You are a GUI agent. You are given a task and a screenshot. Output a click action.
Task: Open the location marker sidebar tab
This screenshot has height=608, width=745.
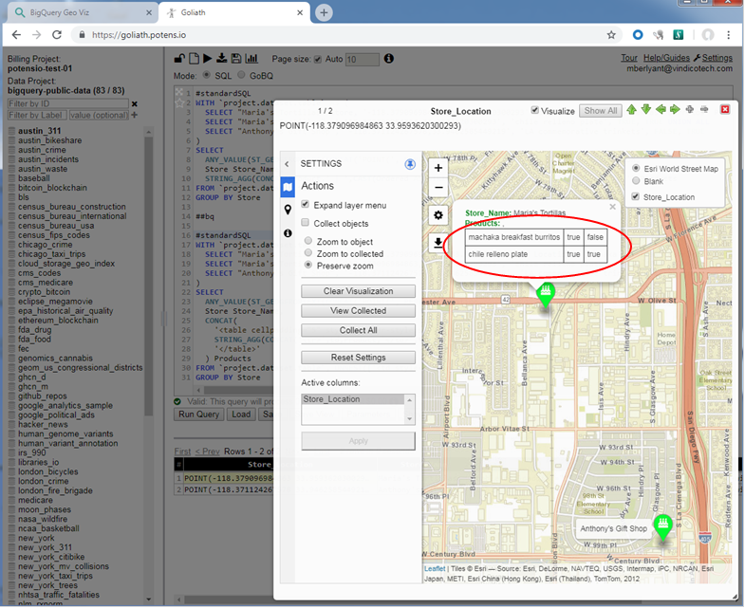(x=288, y=210)
